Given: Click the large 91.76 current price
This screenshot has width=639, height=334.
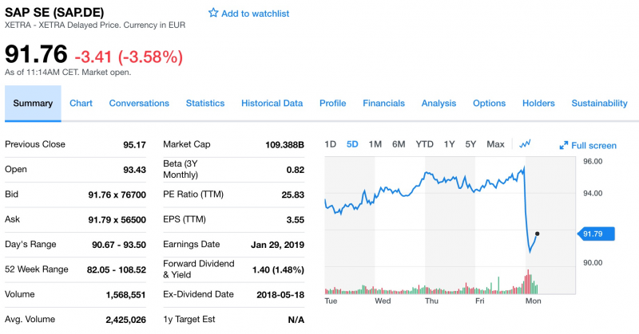Looking at the screenshot, I should [36, 54].
